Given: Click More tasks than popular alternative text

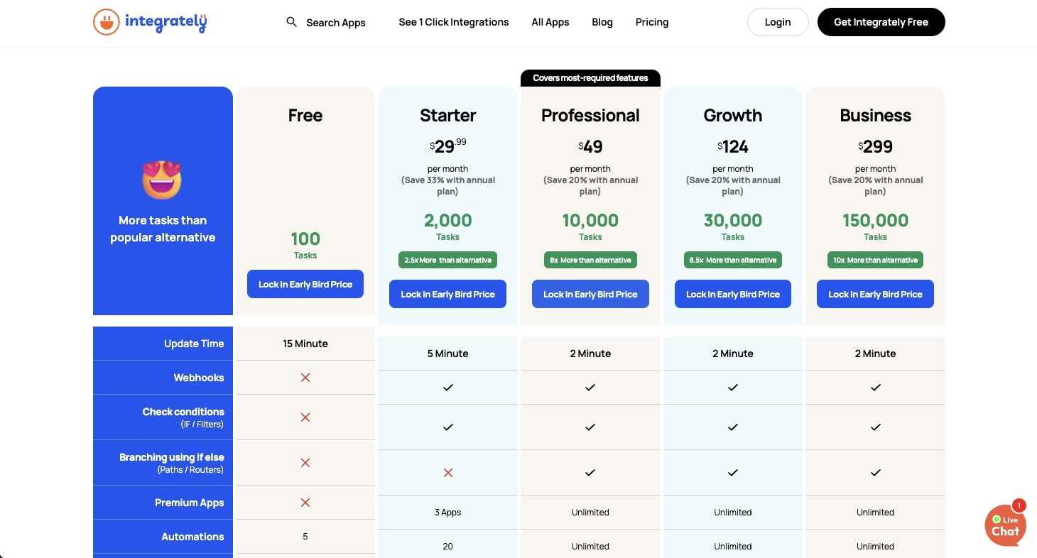Looking at the screenshot, I should (x=163, y=229).
